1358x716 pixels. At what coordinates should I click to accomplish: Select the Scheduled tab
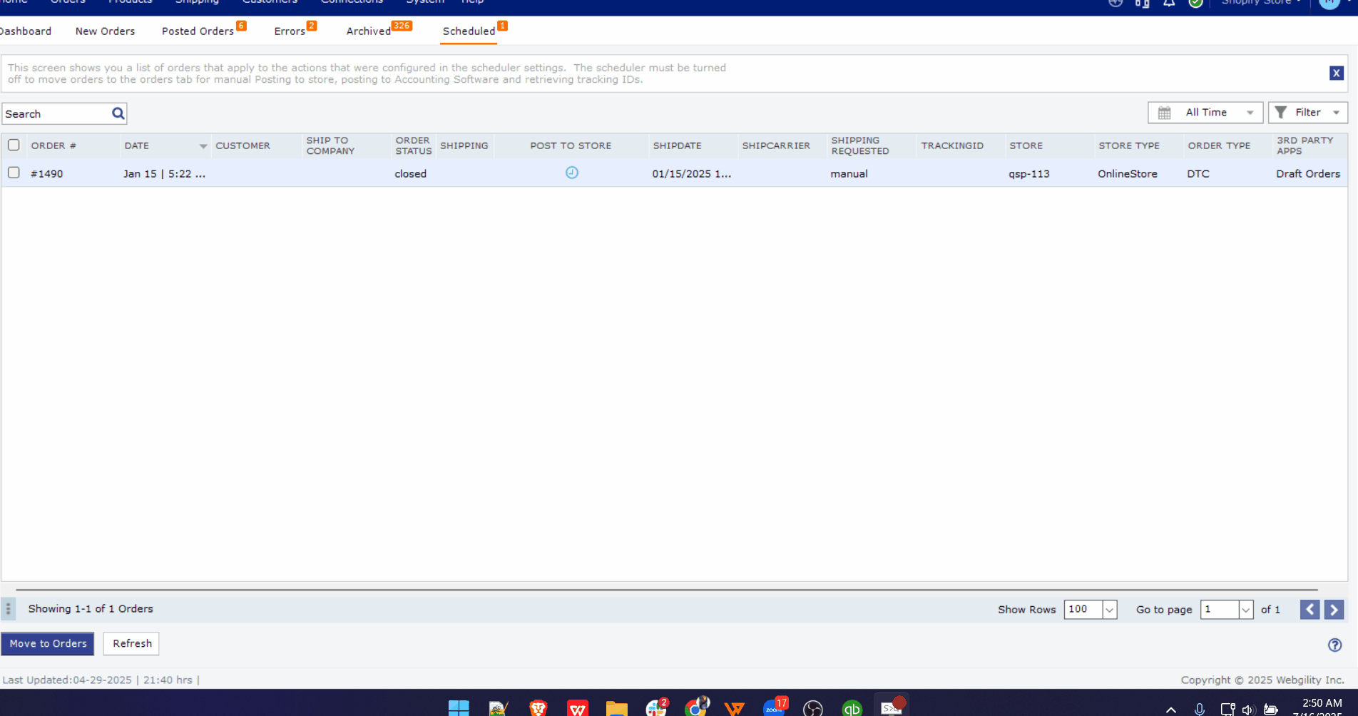pos(469,31)
